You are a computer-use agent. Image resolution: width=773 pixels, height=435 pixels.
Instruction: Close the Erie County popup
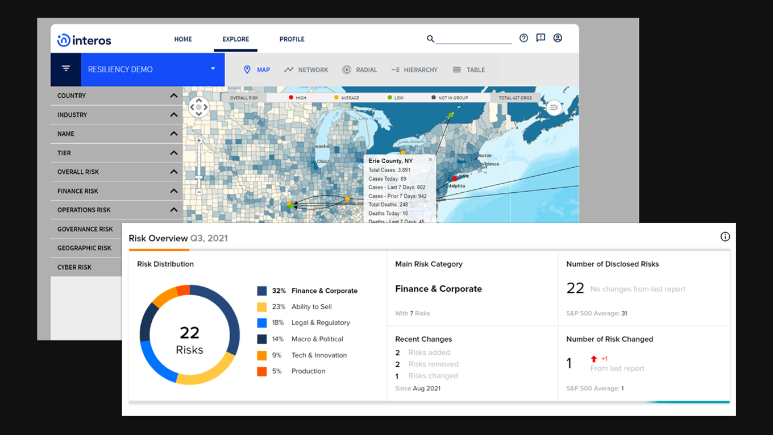[430, 160]
